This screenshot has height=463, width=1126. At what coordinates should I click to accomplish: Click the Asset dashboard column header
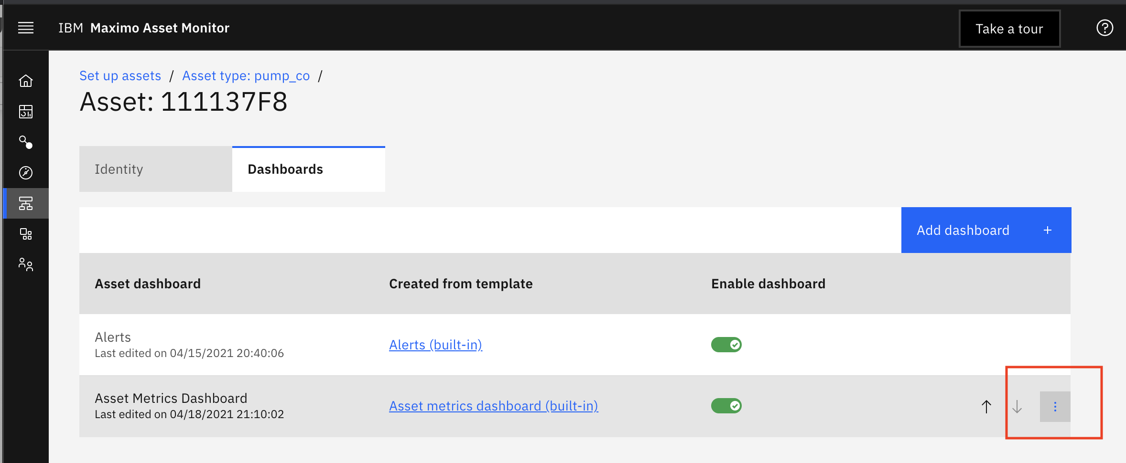[148, 284]
